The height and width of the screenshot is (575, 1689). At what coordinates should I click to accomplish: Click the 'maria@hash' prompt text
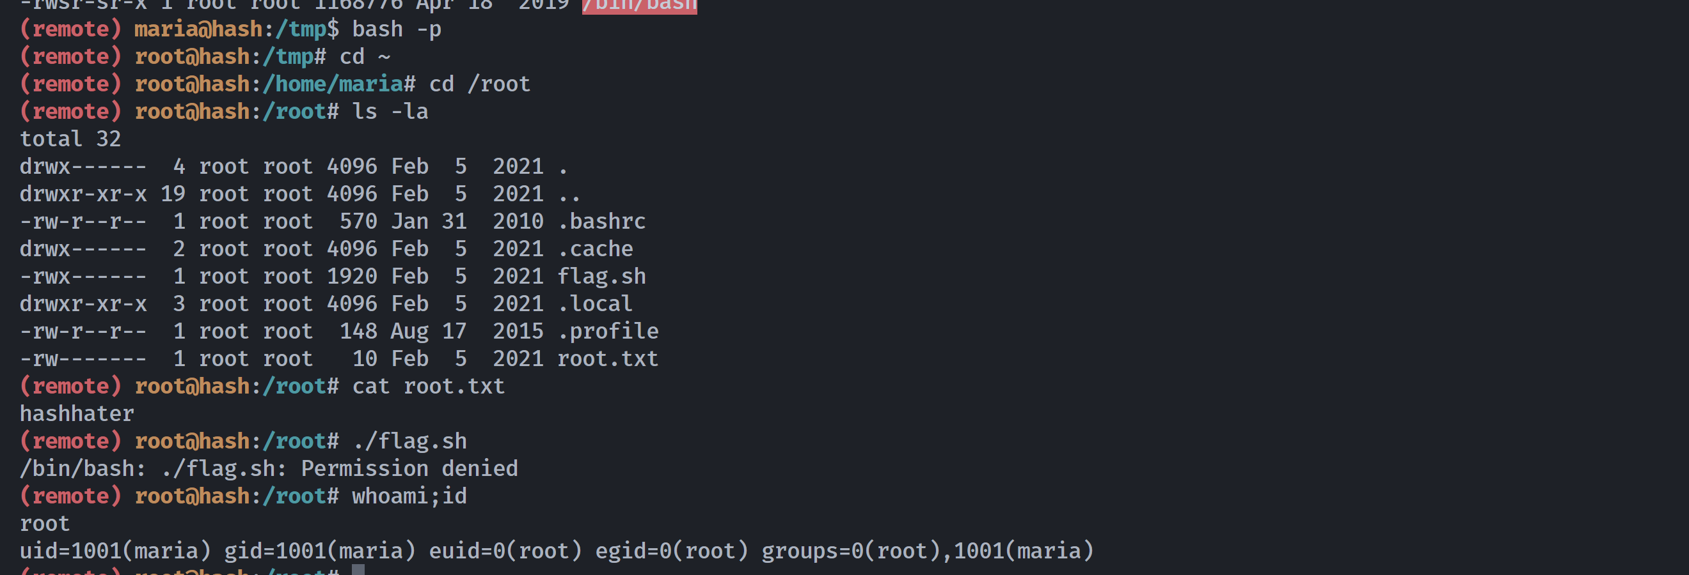pos(199,29)
